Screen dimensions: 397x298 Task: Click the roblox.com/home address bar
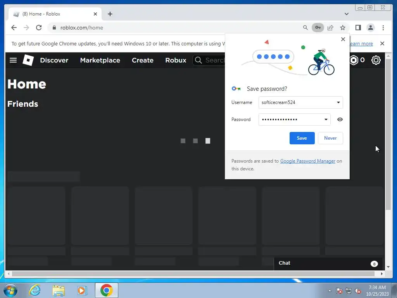[177, 28]
